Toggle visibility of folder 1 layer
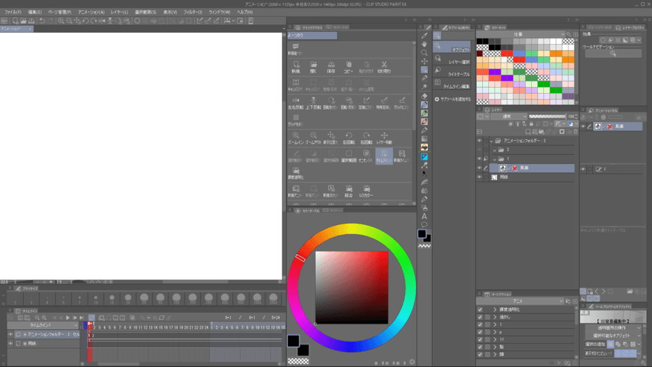 [x=479, y=158]
